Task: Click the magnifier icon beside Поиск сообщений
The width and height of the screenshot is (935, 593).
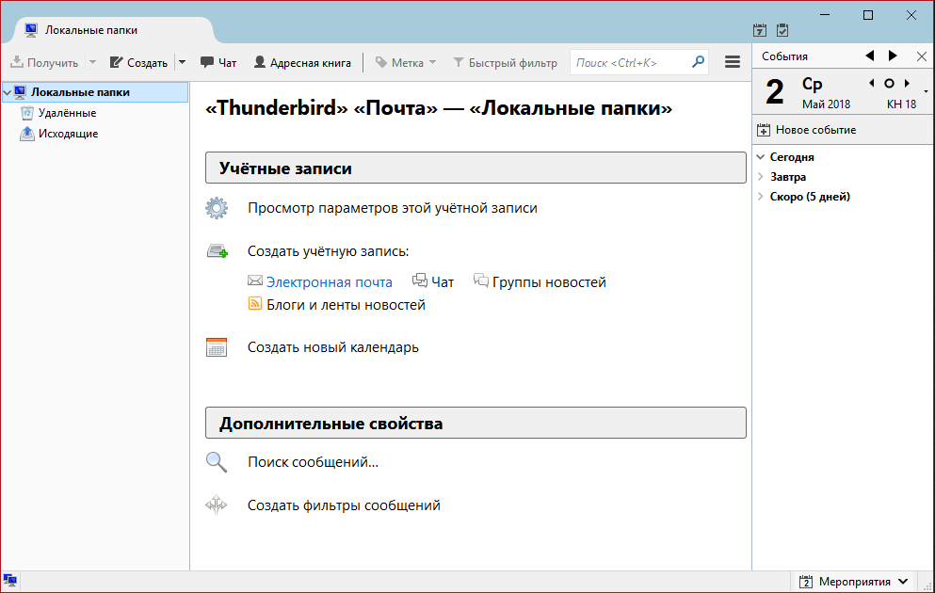Action: tap(217, 462)
